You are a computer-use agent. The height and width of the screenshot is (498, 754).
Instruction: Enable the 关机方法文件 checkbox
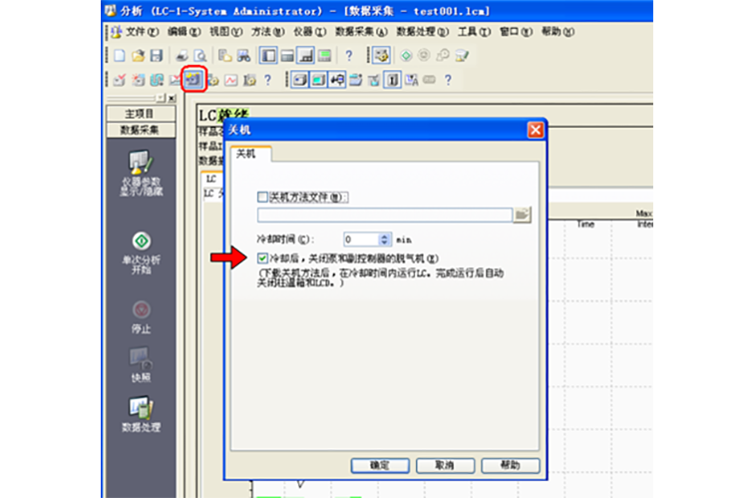click(263, 198)
